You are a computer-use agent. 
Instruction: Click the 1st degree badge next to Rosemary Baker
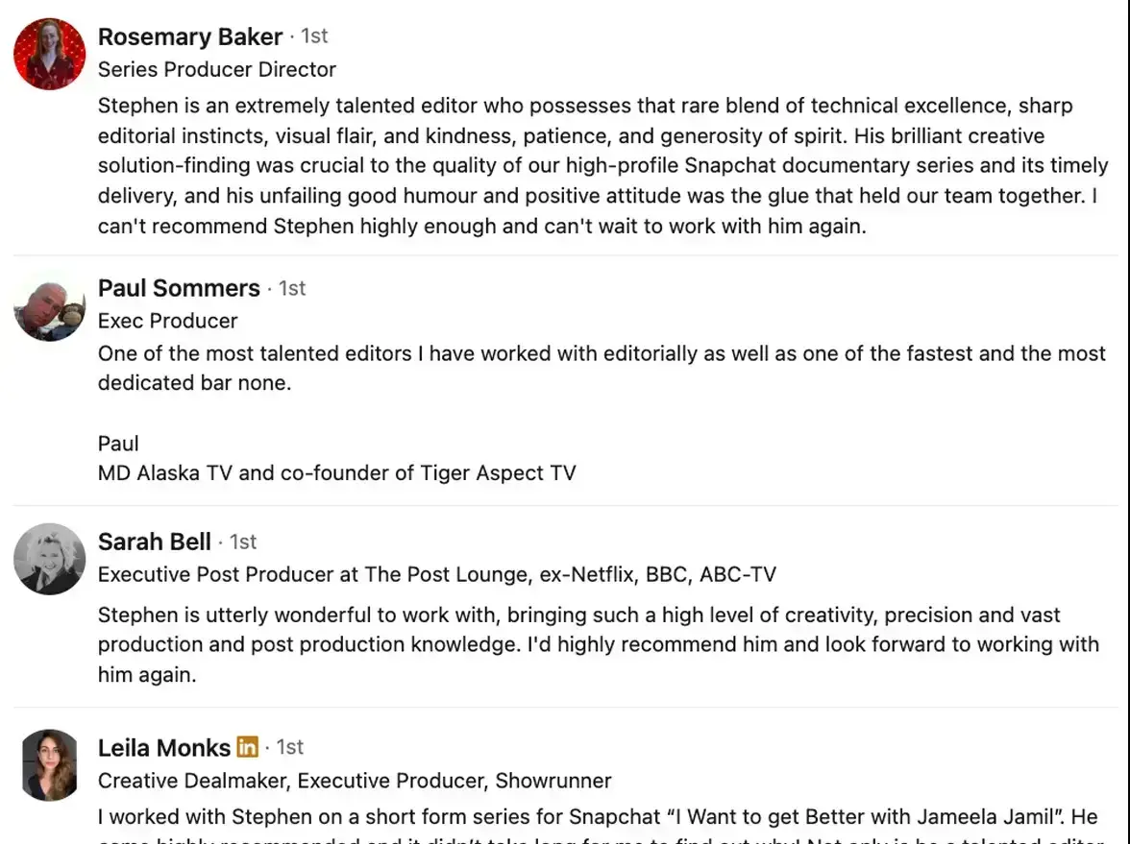(x=314, y=36)
